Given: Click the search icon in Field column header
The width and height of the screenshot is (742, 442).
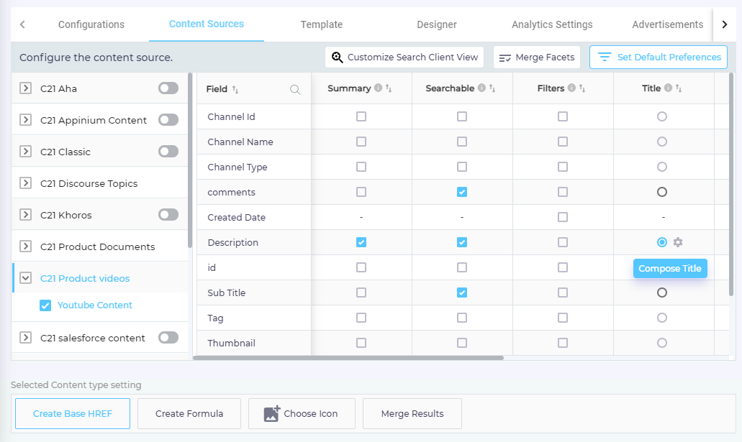Looking at the screenshot, I should click(294, 90).
